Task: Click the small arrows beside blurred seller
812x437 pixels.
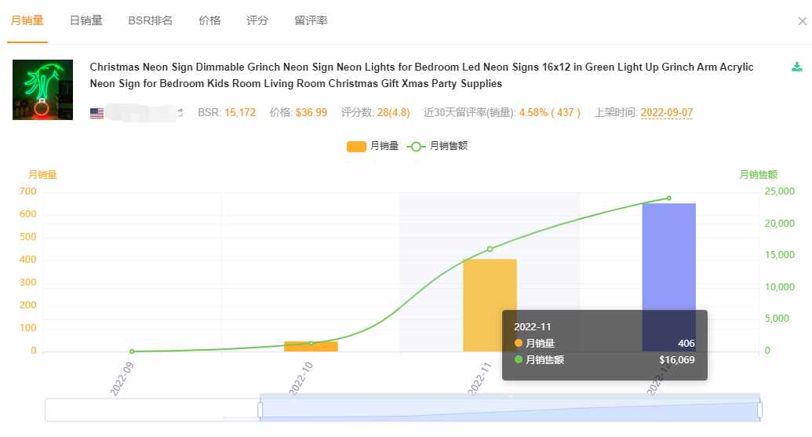Action: (180, 112)
